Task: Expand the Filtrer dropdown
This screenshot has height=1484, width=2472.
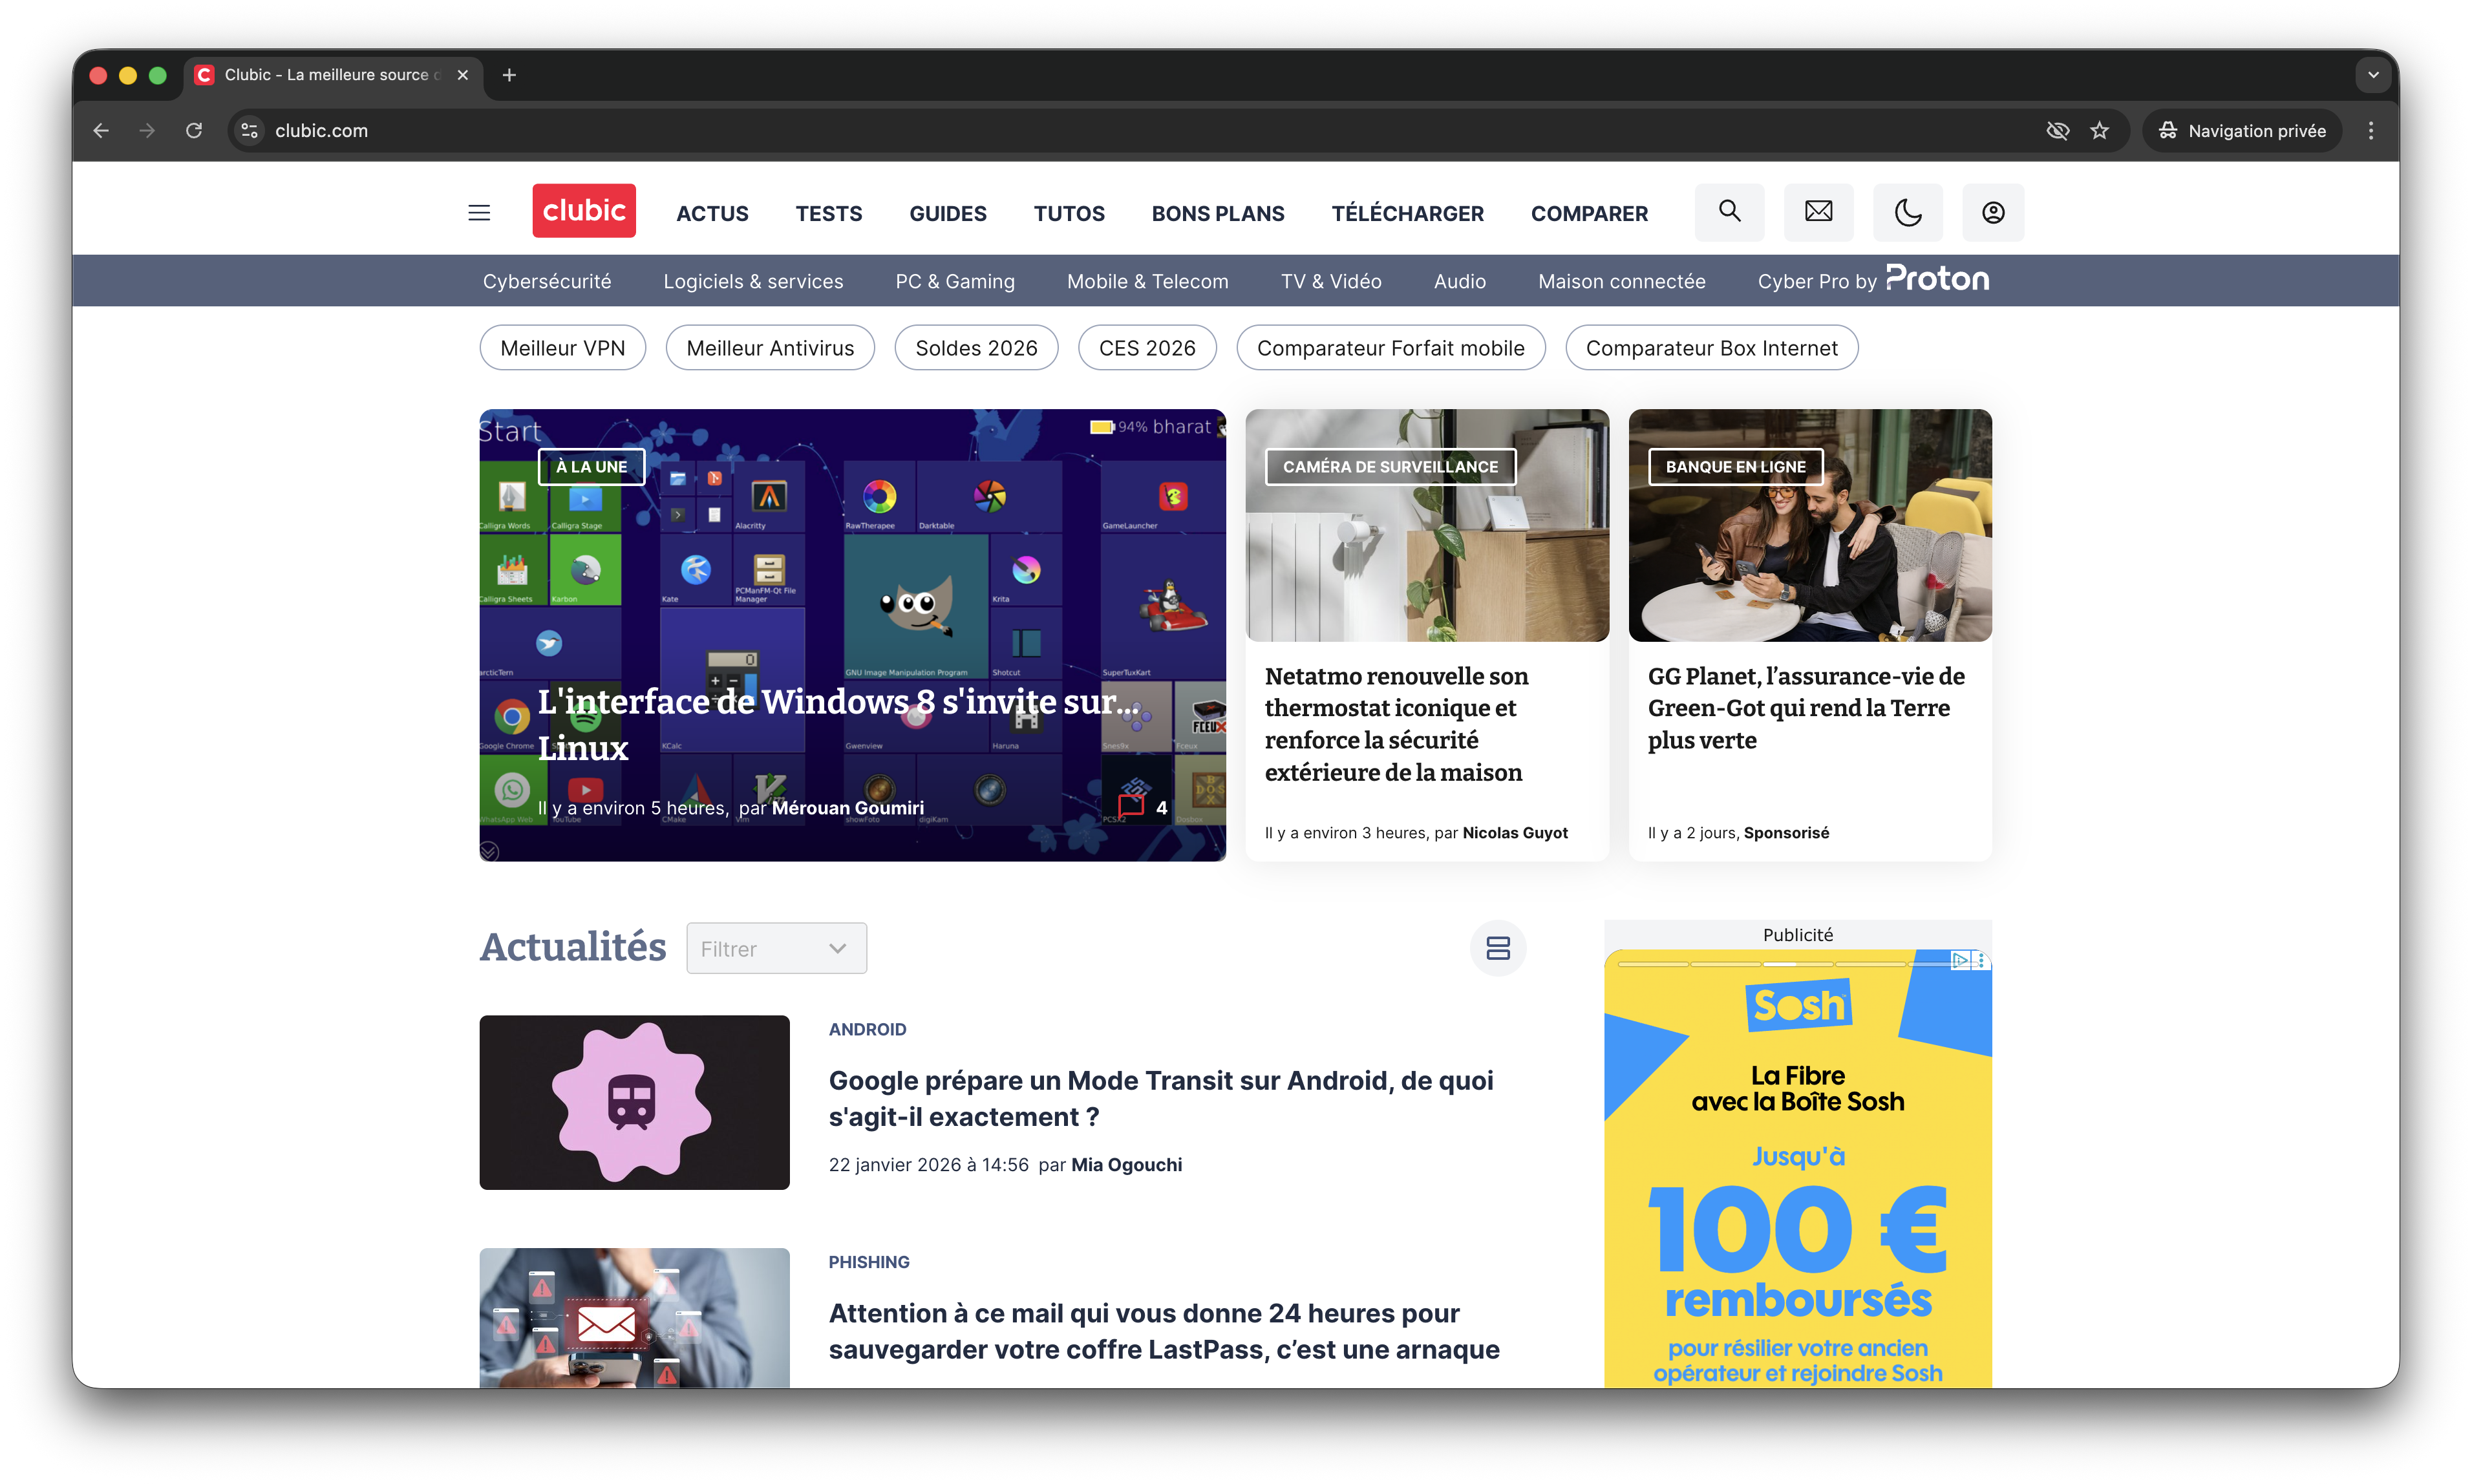Action: (x=776, y=948)
